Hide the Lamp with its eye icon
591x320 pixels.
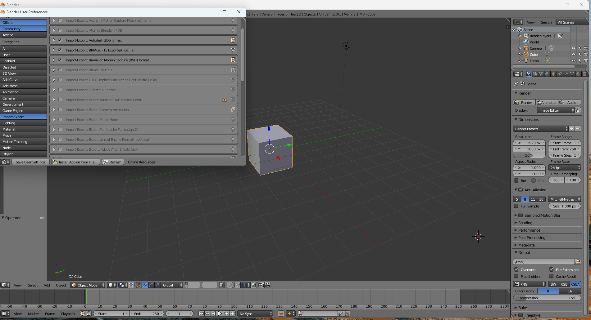[x=574, y=60]
